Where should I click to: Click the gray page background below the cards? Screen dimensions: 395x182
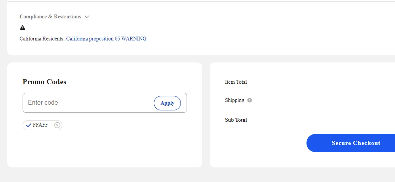(197, 175)
